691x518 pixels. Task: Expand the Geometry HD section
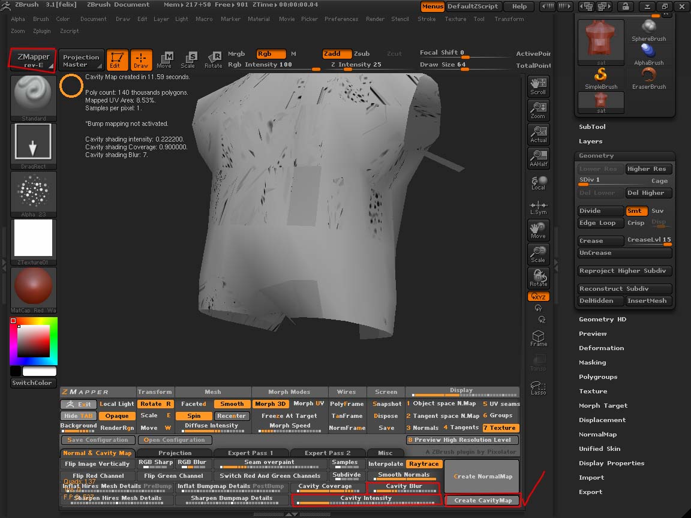602,320
